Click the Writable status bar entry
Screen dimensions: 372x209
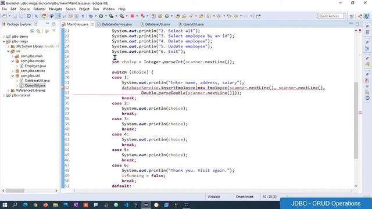(x=214, y=197)
